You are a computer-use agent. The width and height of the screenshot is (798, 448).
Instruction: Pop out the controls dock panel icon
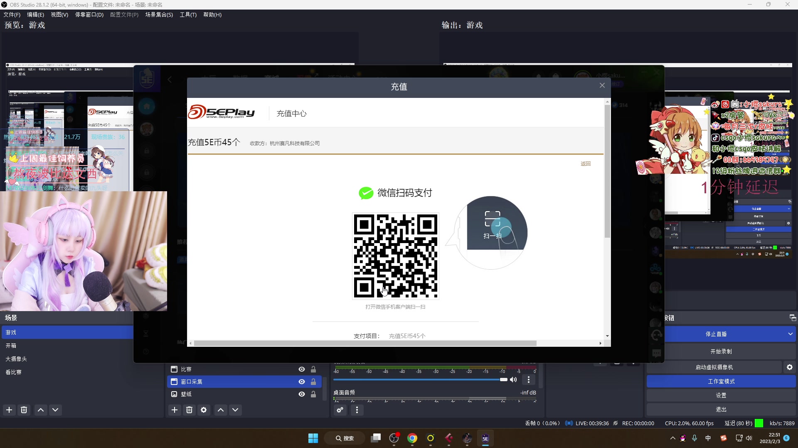(x=793, y=318)
